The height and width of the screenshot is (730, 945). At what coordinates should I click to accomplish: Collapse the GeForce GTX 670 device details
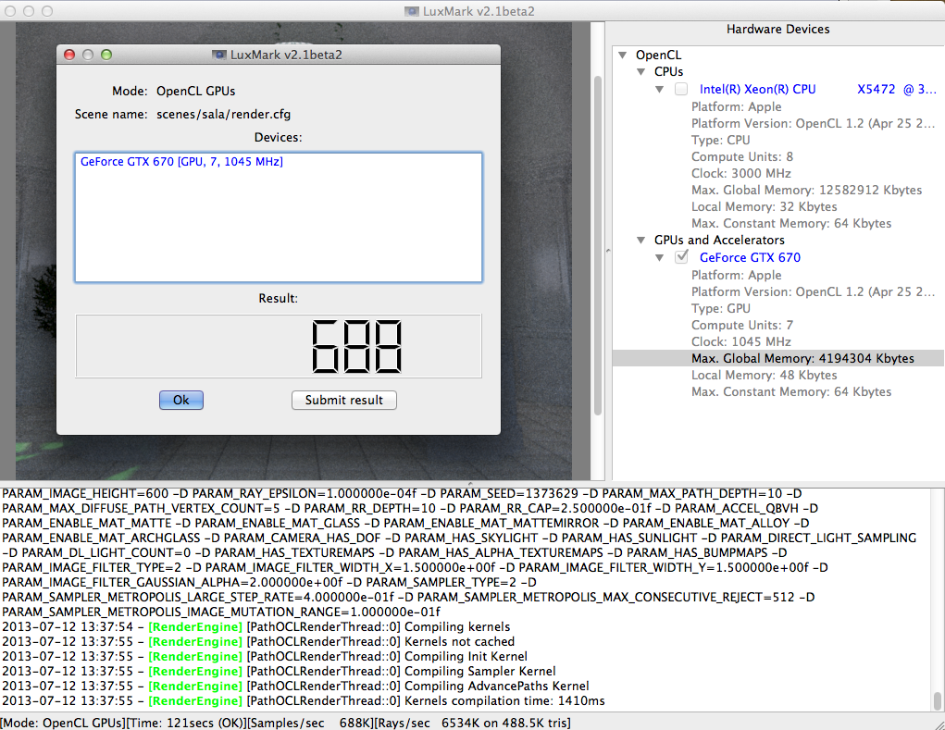[x=660, y=258]
